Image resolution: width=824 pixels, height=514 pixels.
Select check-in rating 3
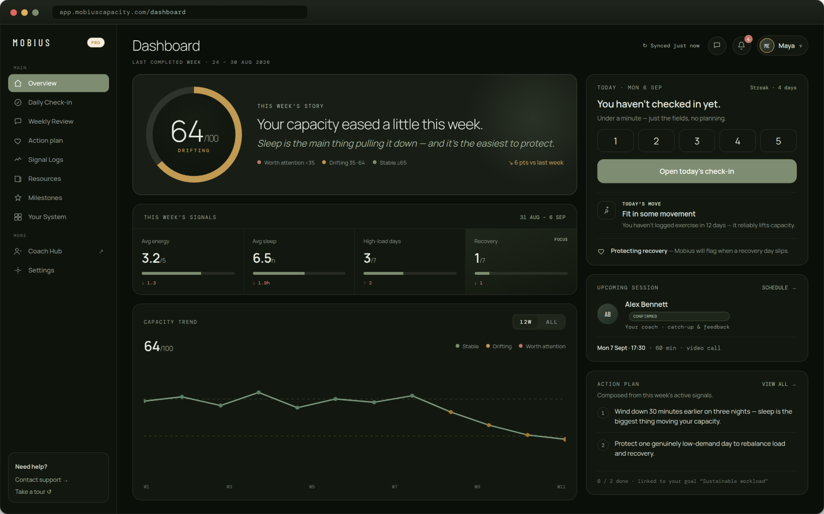point(697,141)
